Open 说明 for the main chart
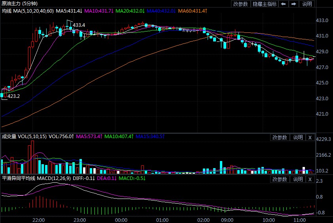This screenshot has width=333, height=223. click(x=307, y=4)
